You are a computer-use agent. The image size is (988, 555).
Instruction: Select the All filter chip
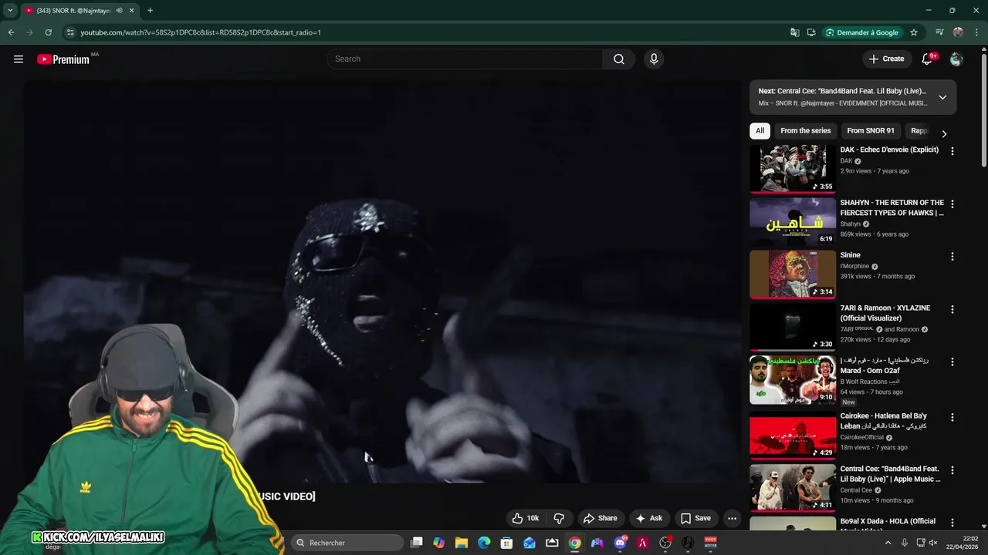click(x=760, y=131)
